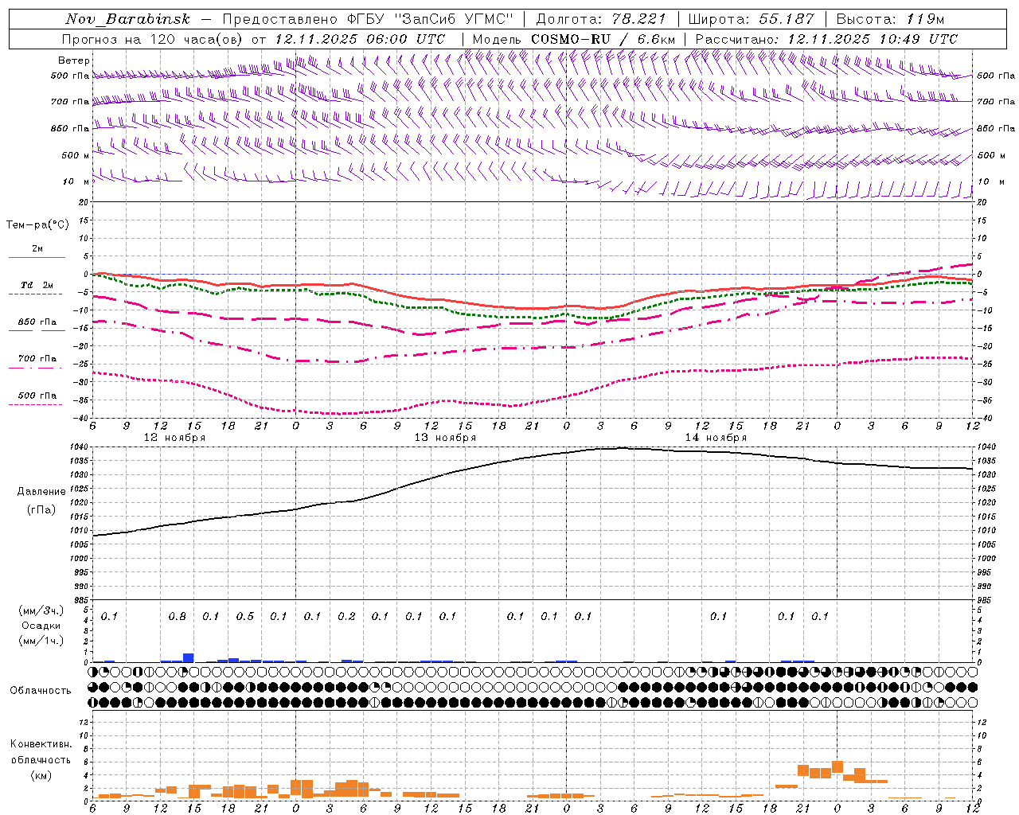Click the '0.2' precipitation amount value
Screen dimensions: 1019x815
coord(346,616)
